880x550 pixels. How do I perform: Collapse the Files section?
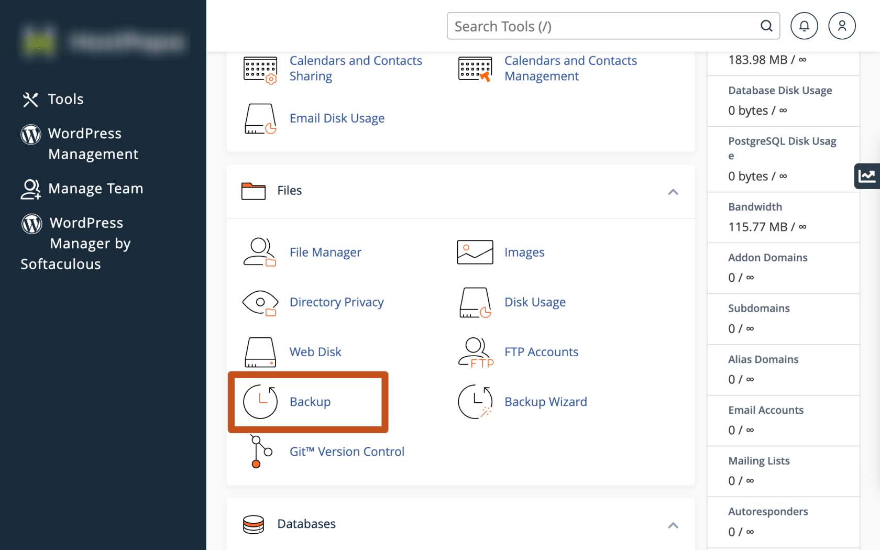coord(673,192)
